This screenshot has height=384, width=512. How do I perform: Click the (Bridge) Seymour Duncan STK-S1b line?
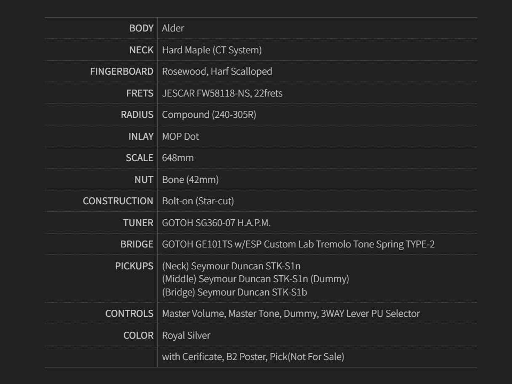pos(234,292)
